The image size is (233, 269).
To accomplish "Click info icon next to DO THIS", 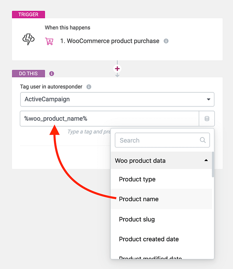I will [52, 74].
